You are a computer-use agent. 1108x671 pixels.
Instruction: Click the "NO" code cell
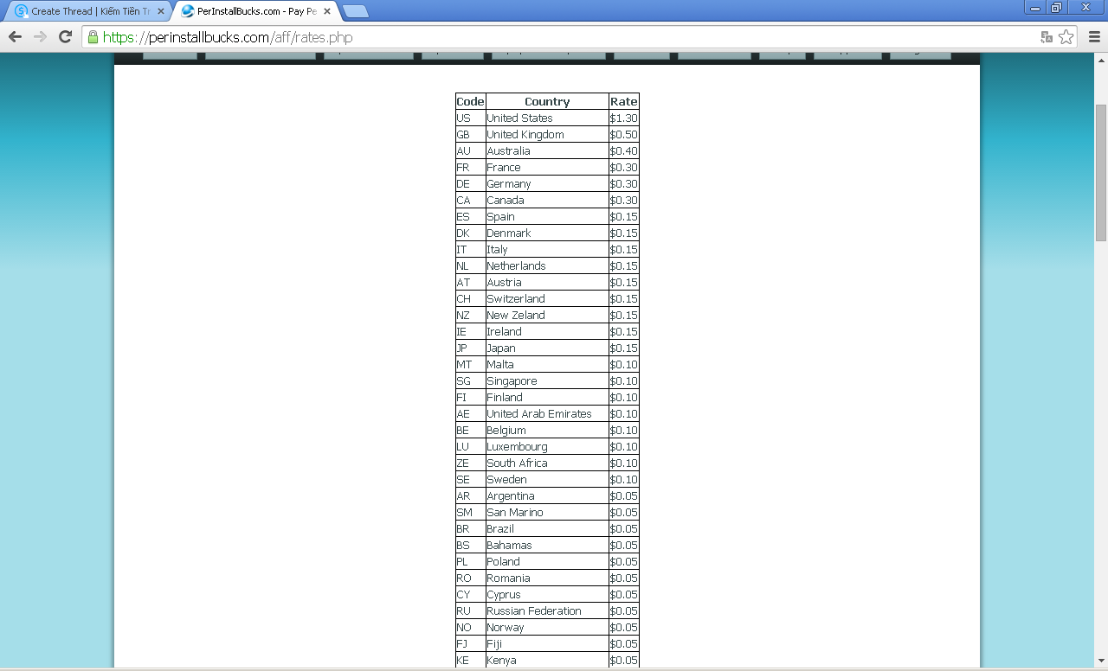[x=470, y=627]
